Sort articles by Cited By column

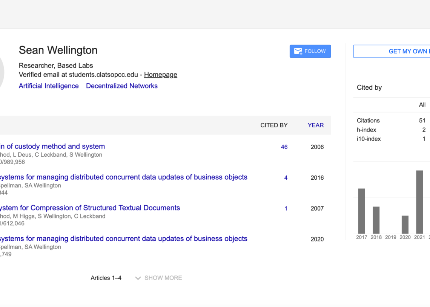tap(274, 125)
